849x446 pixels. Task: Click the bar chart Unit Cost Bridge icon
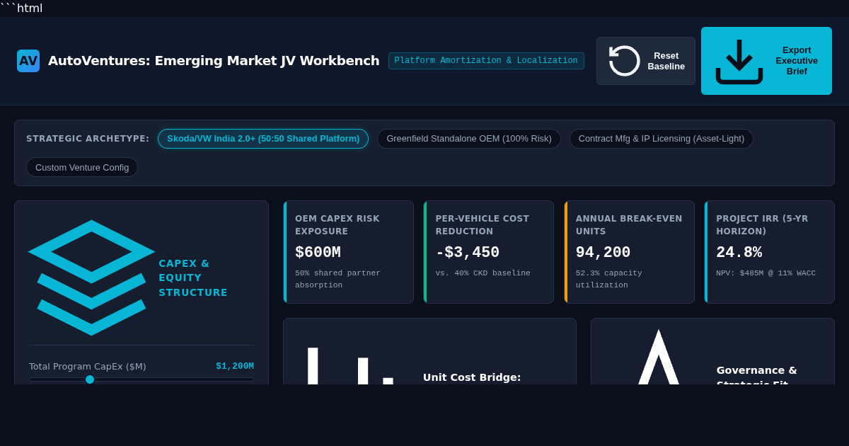pyautogui.click(x=350, y=366)
